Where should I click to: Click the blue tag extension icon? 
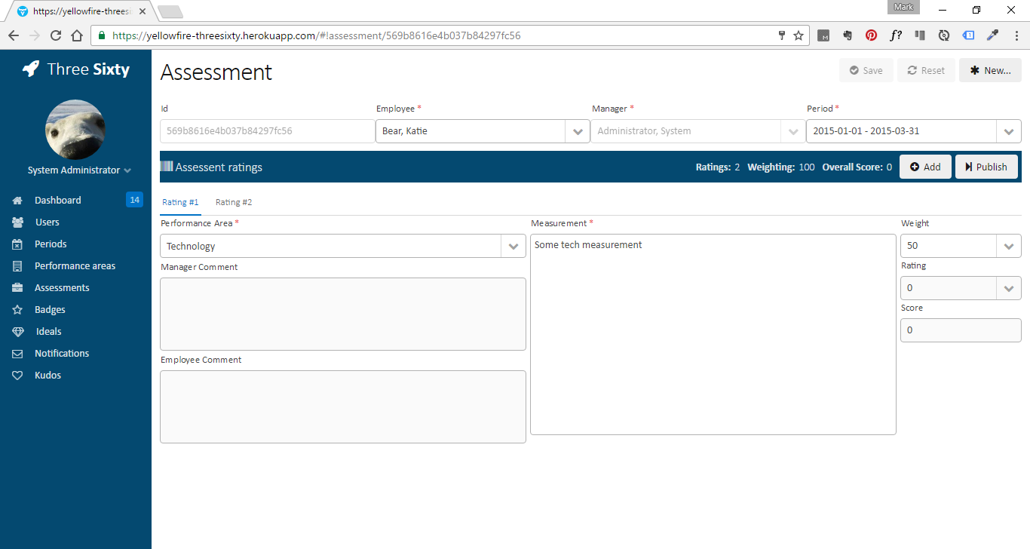969,35
